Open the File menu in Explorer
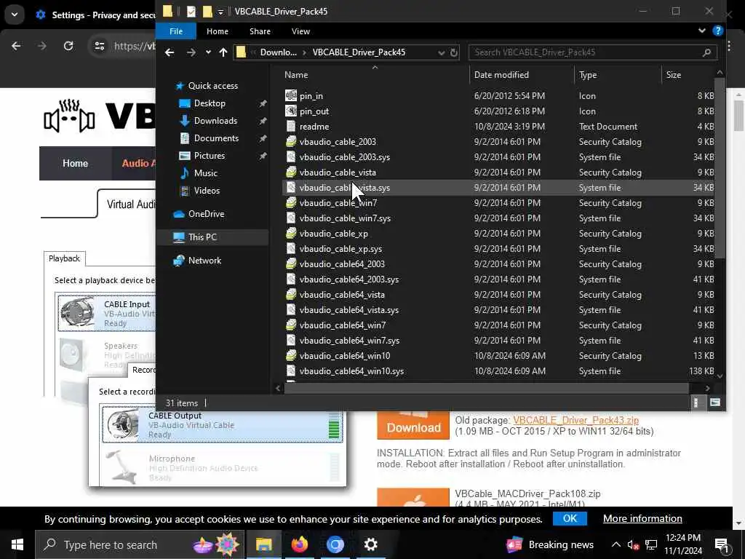 (x=176, y=31)
